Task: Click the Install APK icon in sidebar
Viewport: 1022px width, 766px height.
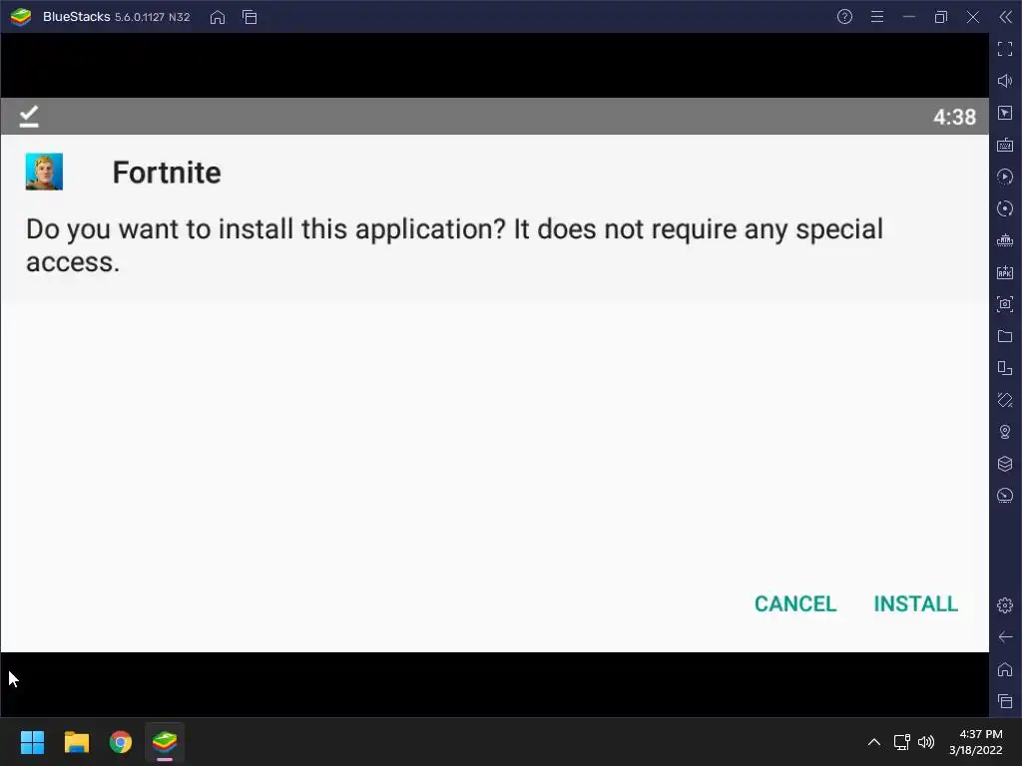Action: (1005, 272)
